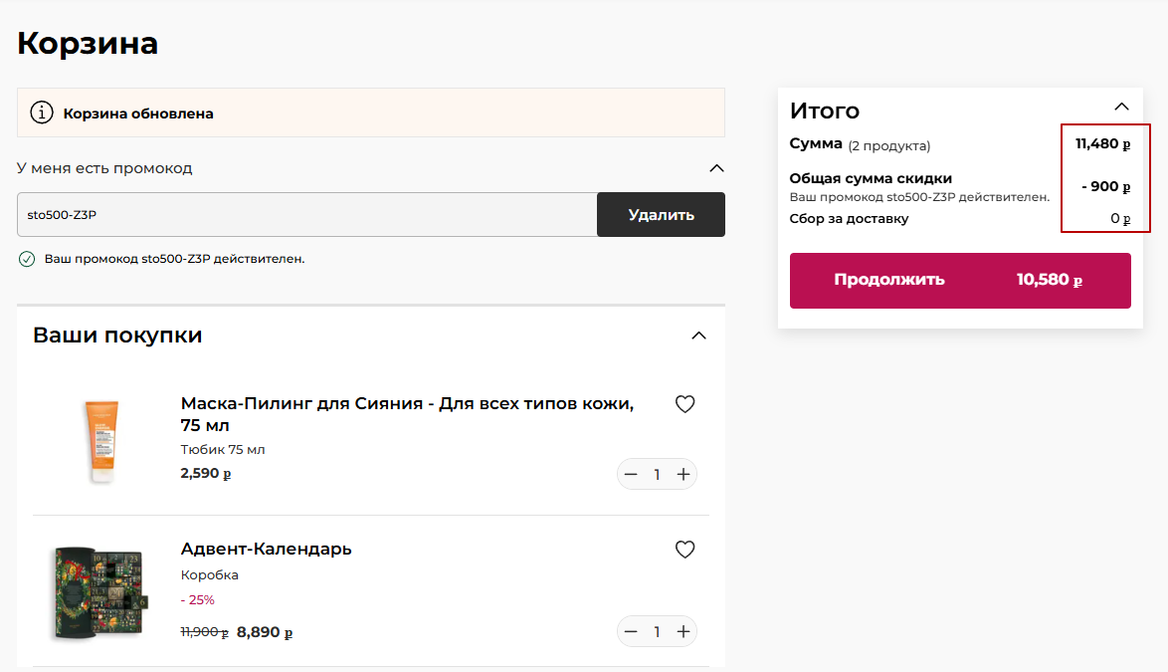The image size is (1168, 672).
Task: Click green checkmark promo valid icon
Action: pos(27,259)
